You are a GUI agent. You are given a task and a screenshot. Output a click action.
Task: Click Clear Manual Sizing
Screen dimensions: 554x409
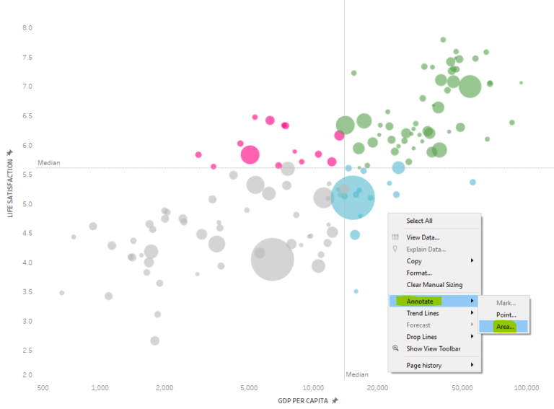434,285
